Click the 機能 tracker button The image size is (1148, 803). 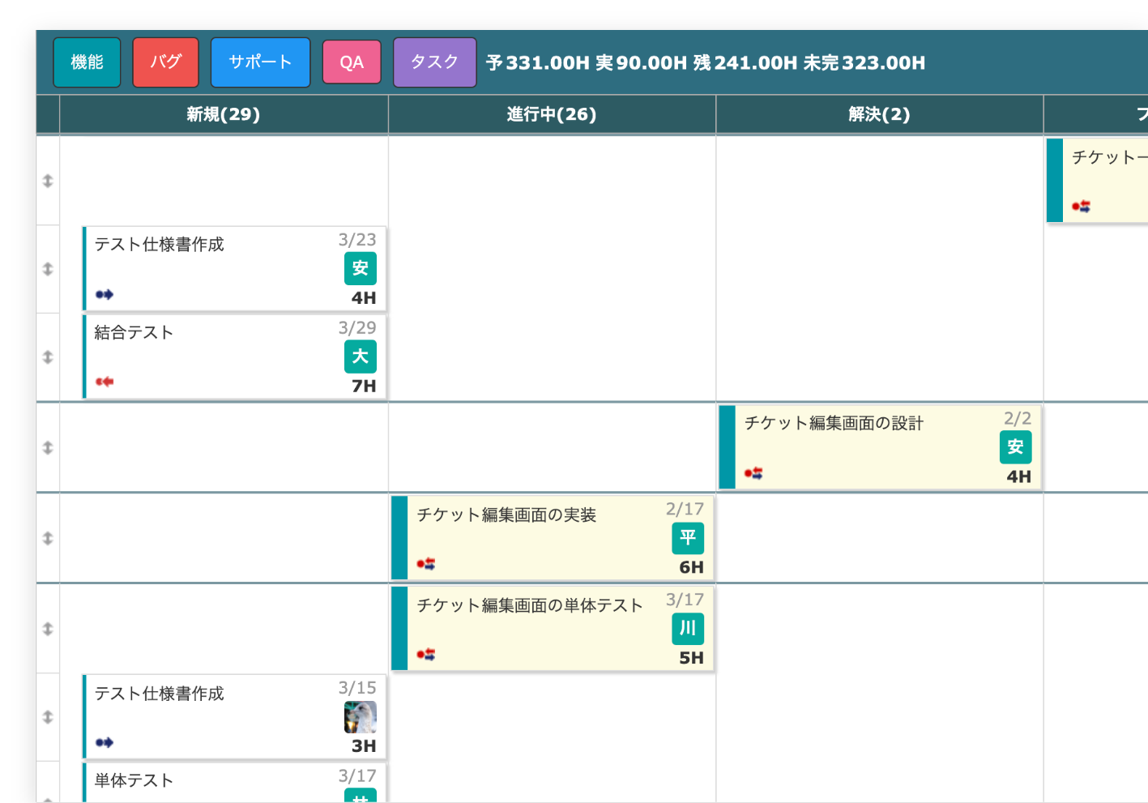click(87, 62)
